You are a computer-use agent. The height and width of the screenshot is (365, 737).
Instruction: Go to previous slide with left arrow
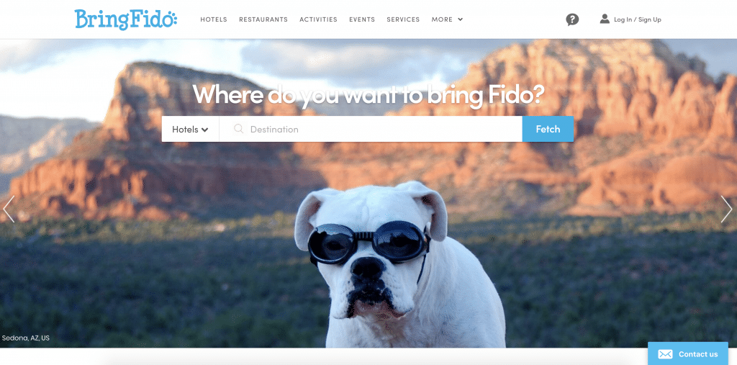9,209
